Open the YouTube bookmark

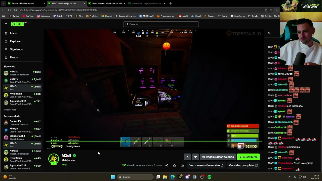28,16
